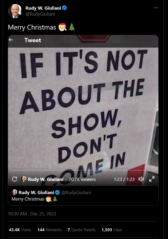Open the @RudyGiuliani handle link at top
Image resolution: width=168 pixels, height=239 pixels.
click(x=40, y=14)
